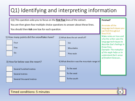The width and height of the screenshot is (135, 101).
Task: Click the mountain range direction question
Action: click(80, 61)
